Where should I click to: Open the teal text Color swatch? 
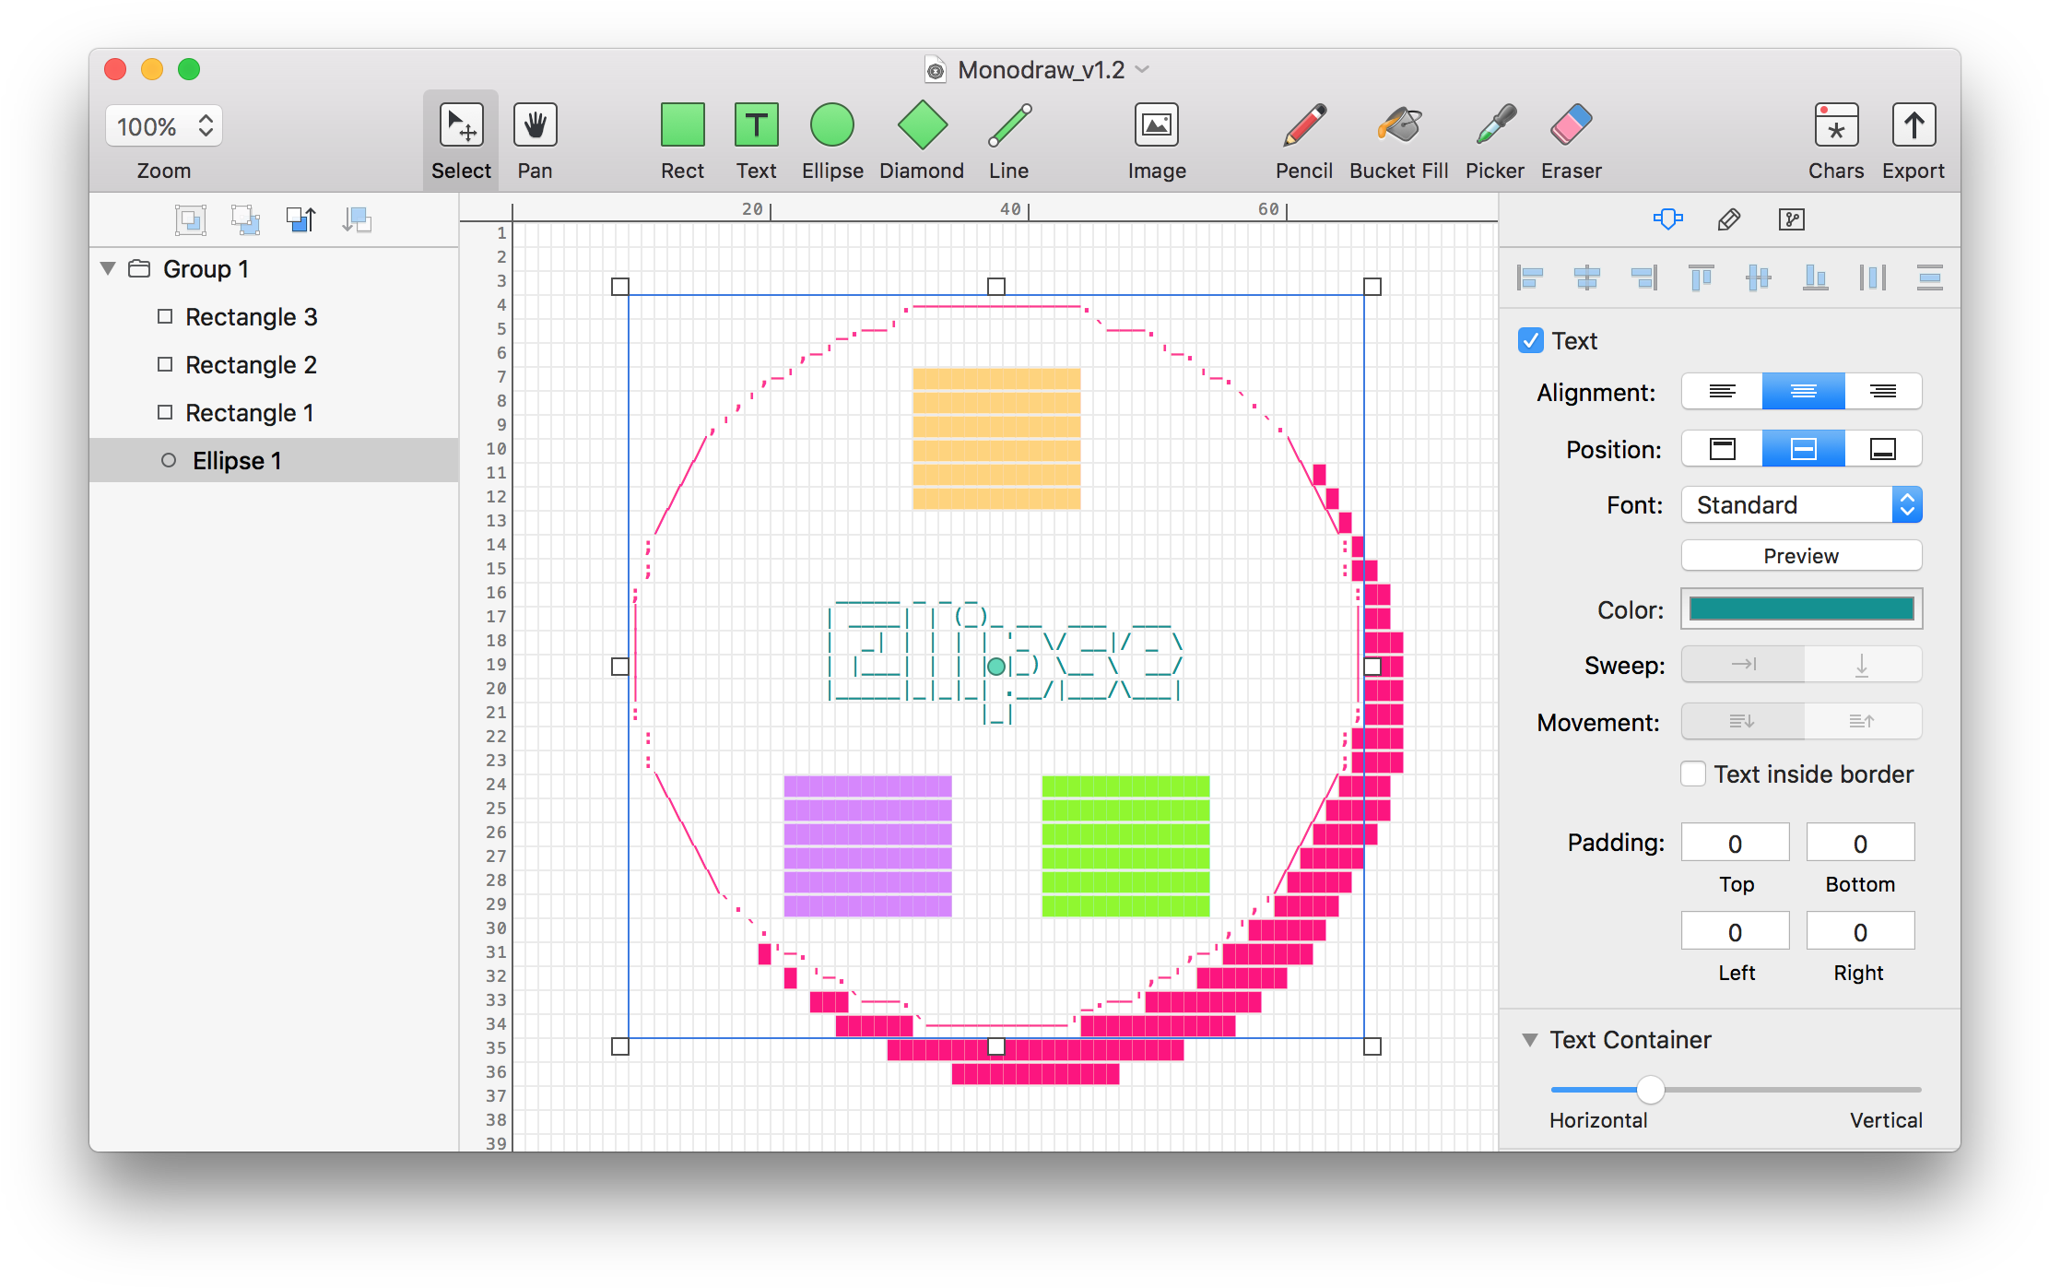click(1801, 609)
